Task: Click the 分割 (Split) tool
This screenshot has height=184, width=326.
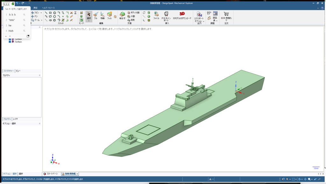Action: (131, 16)
